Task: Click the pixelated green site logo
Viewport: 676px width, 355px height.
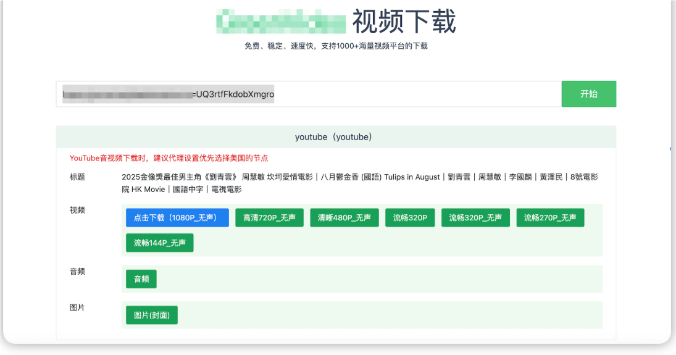Action: tap(281, 22)
